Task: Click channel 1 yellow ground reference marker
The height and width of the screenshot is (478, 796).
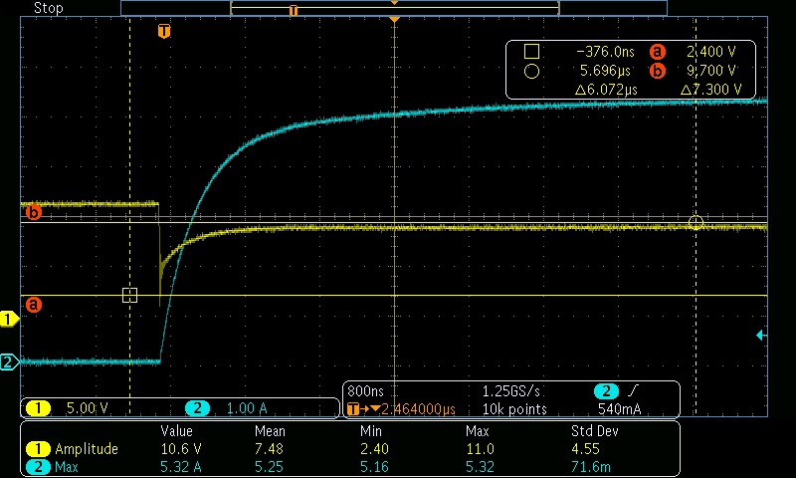Action: (x=9, y=320)
